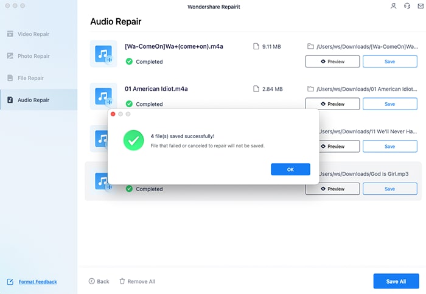
Task: Click the eye icon in Wa-ComeOn Preview button
Action: click(x=323, y=61)
